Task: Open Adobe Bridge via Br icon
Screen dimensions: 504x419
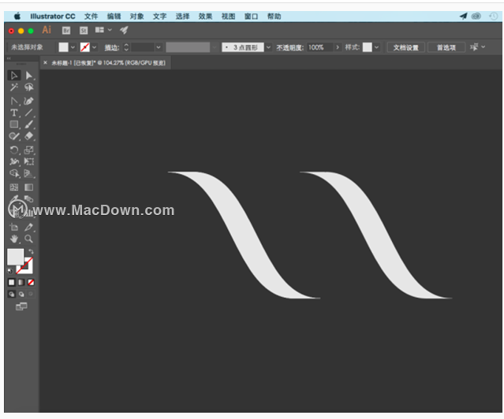Action: pyautogui.click(x=66, y=31)
